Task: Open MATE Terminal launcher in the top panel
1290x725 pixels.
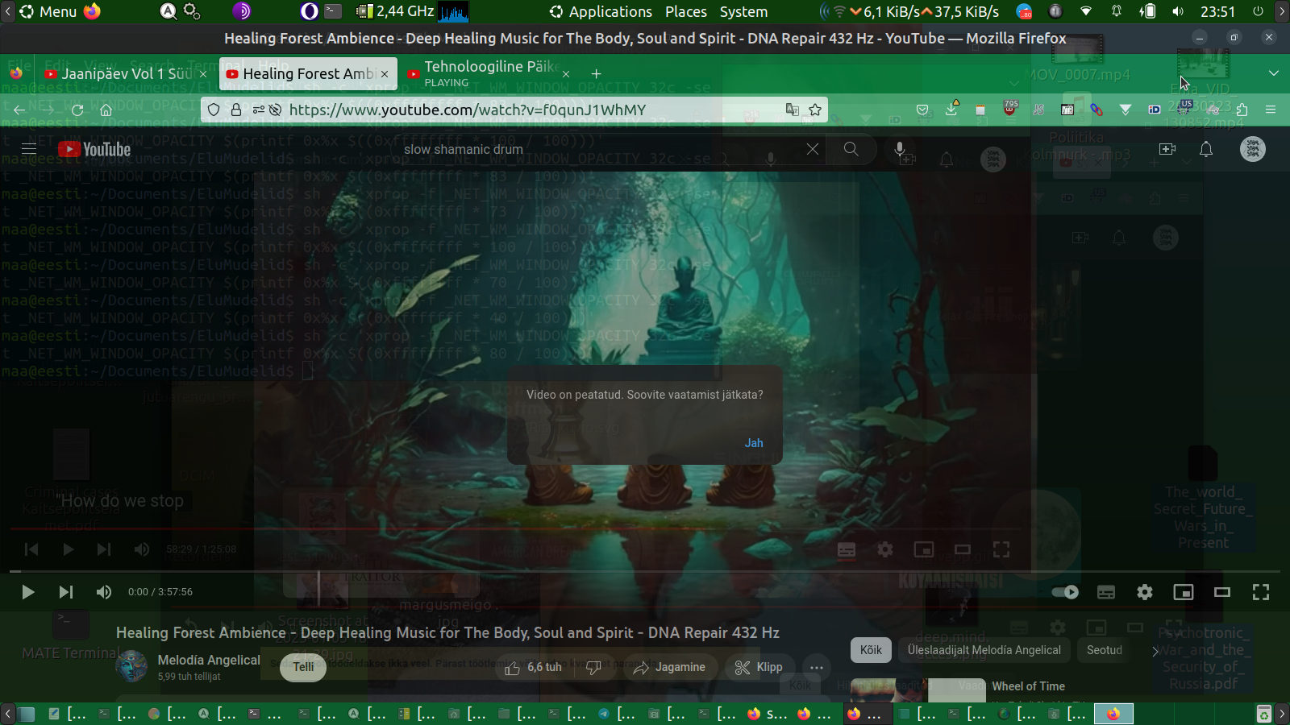Action: (x=334, y=11)
